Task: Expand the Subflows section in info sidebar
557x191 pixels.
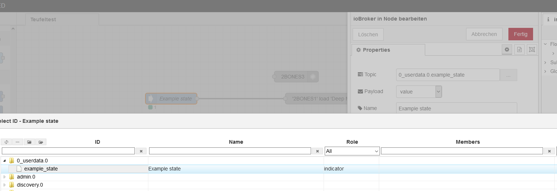Action: pos(545,62)
